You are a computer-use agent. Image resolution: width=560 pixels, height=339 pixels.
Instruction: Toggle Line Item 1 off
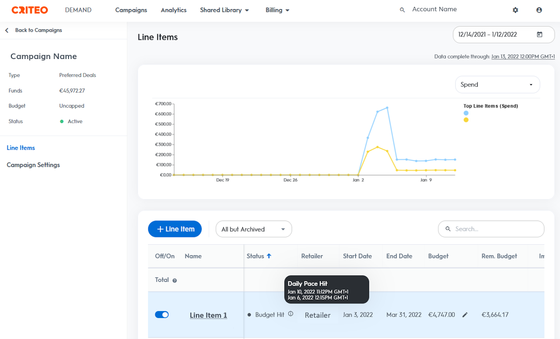pos(162,315)
